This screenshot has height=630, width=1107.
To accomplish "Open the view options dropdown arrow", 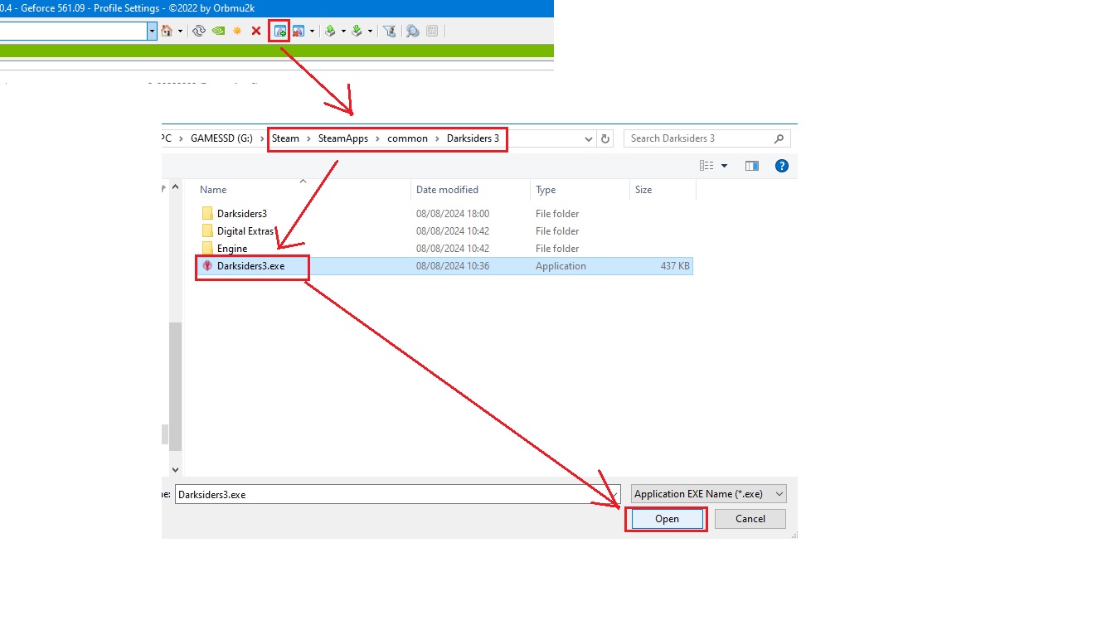I will pos(724,166).
